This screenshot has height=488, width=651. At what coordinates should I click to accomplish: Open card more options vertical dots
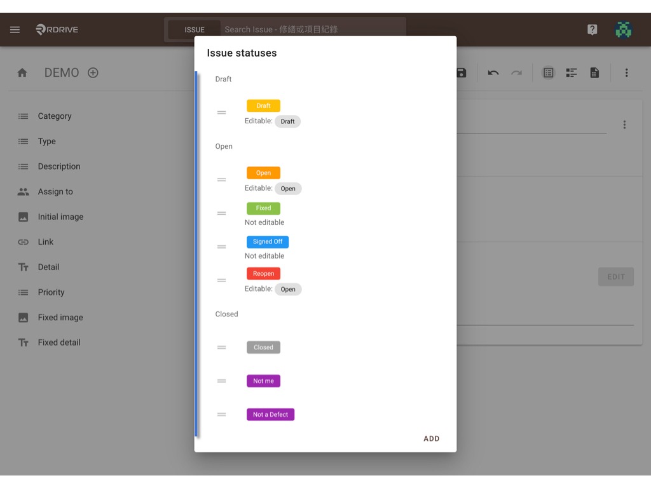[x=624, y=125]
